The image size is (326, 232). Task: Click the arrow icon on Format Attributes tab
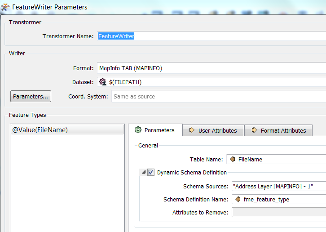[254, 130]
